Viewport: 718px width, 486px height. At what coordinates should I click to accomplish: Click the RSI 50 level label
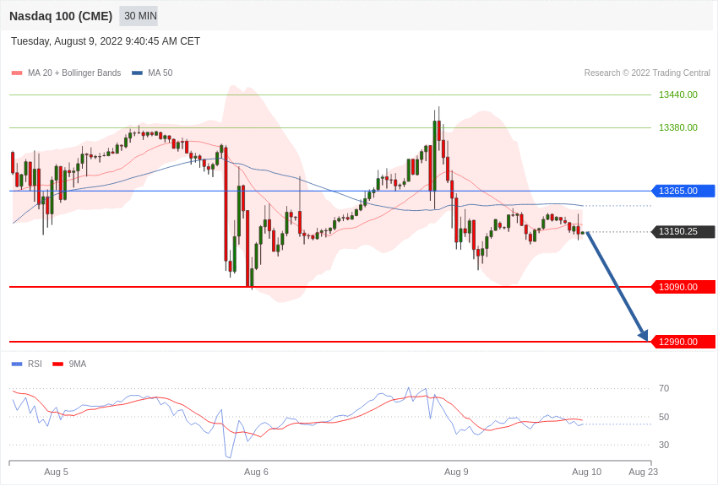coord(663,417)
